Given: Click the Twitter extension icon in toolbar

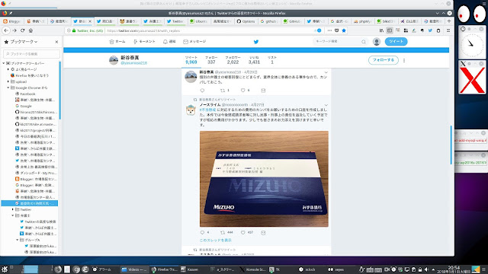Looking at the screenshot, I should tap(430, 30).
